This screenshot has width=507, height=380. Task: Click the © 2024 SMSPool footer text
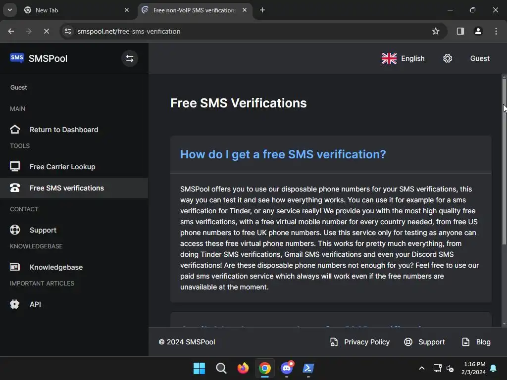[187, 342]
